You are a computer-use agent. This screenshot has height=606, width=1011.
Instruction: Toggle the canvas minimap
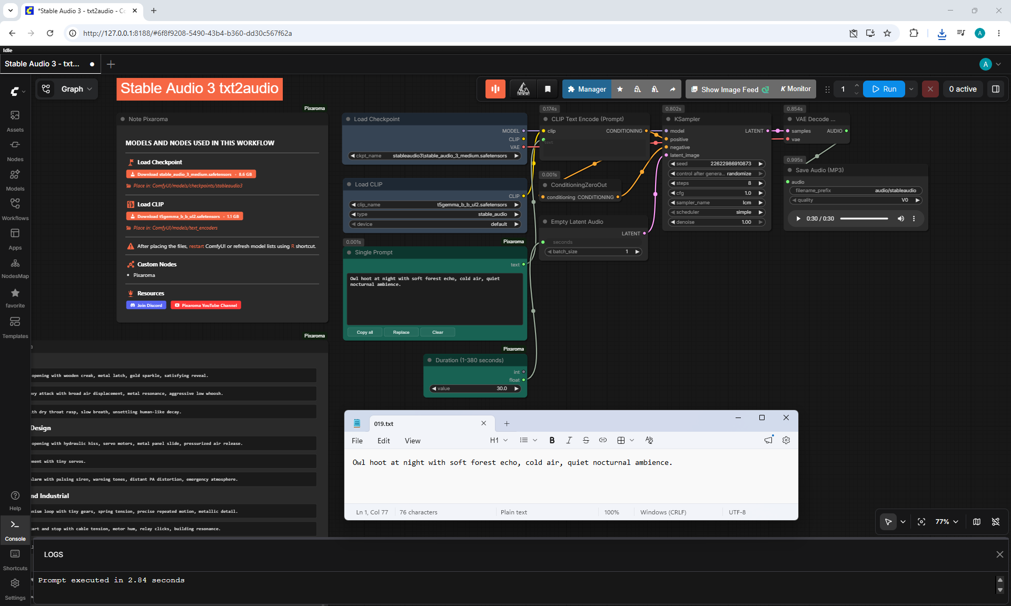[977, 522]
